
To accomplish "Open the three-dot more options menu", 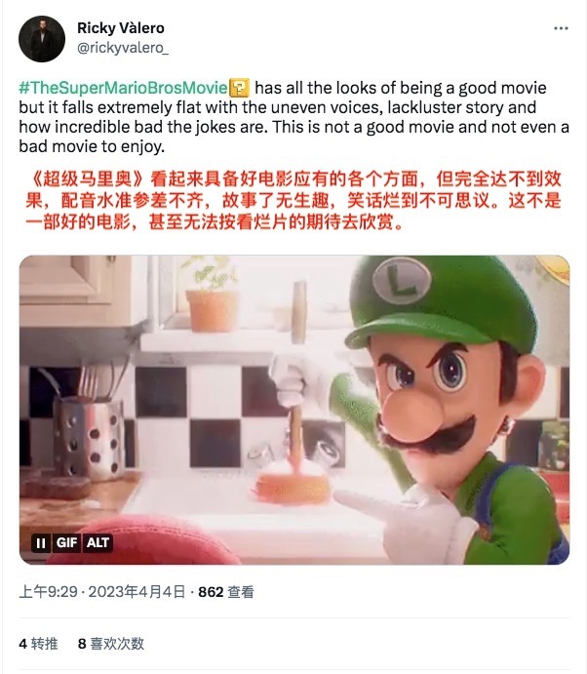I will tap(561, 28).
